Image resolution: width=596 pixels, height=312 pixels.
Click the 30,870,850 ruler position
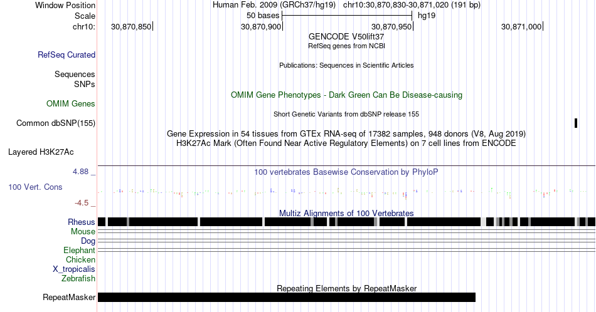(x=131, y=26)
